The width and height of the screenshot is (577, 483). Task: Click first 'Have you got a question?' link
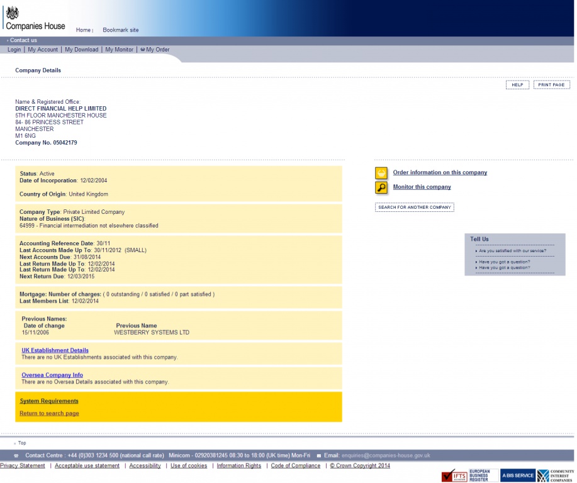click(505, 262)
